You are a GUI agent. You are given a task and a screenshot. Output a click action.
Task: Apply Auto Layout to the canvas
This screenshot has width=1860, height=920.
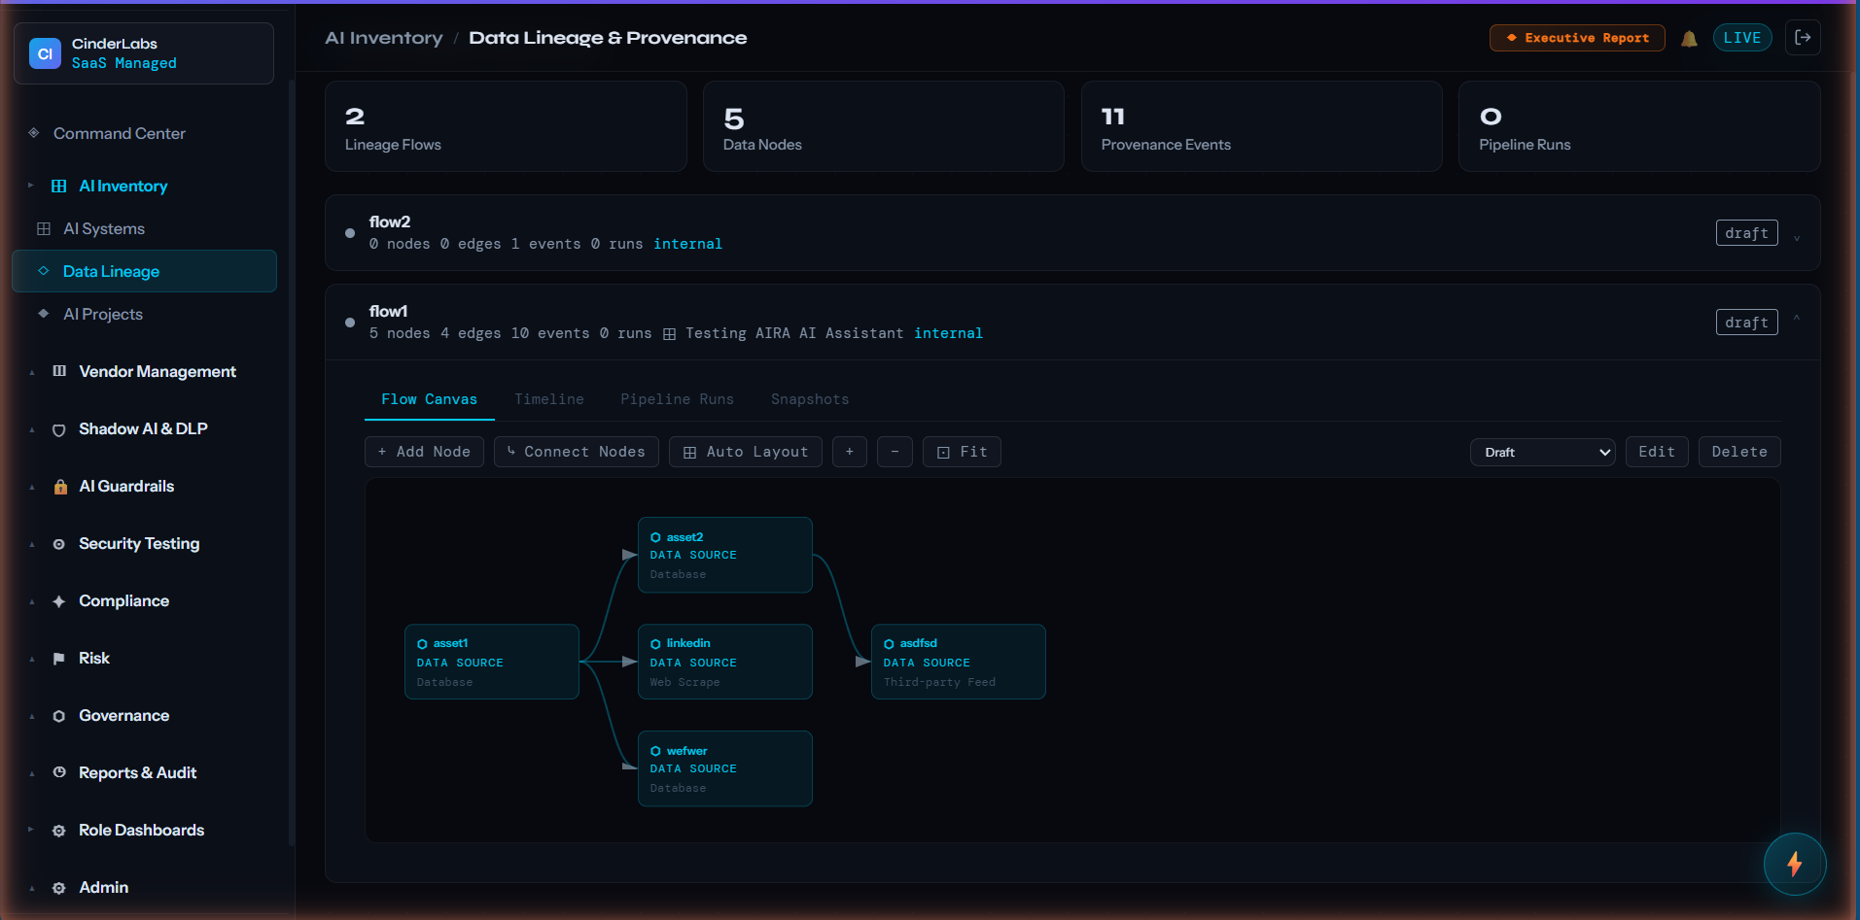[x=746, y=452]
